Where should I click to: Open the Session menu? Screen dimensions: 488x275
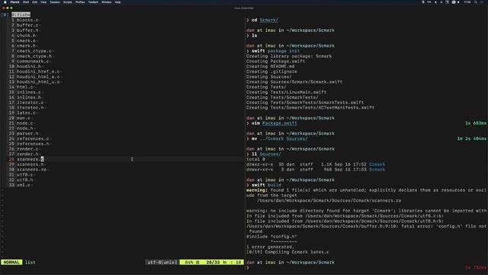tap(55, 2)
